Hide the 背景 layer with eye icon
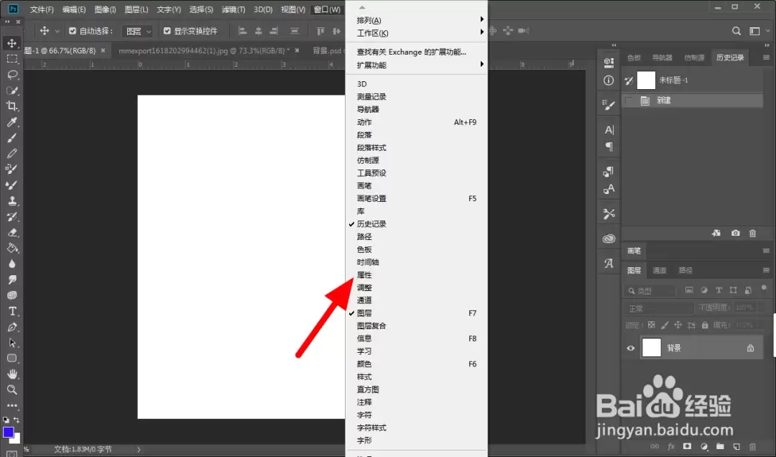 pos(631,348)
